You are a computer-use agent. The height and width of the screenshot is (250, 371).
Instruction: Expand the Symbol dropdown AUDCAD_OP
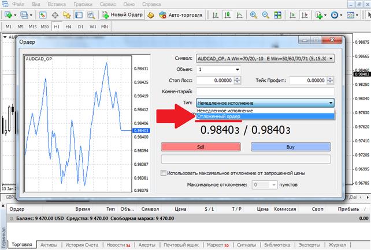pyautogui.click(x=331, y=58)
